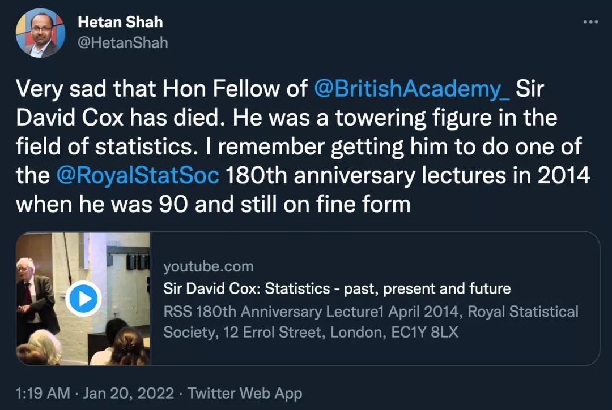612x410 pixels.
Task: Select the display name Hetan Shah
Action: coord(121,22)
